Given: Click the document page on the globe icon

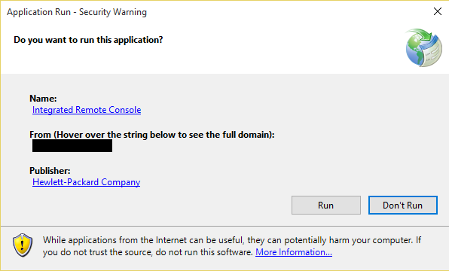Looking at the screenshot, I should click(x=432, y=51).
